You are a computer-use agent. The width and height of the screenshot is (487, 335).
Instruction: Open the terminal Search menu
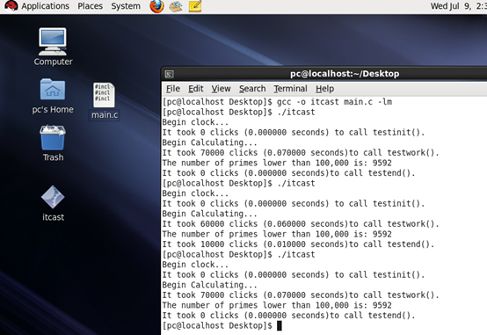tap(252, 89)
